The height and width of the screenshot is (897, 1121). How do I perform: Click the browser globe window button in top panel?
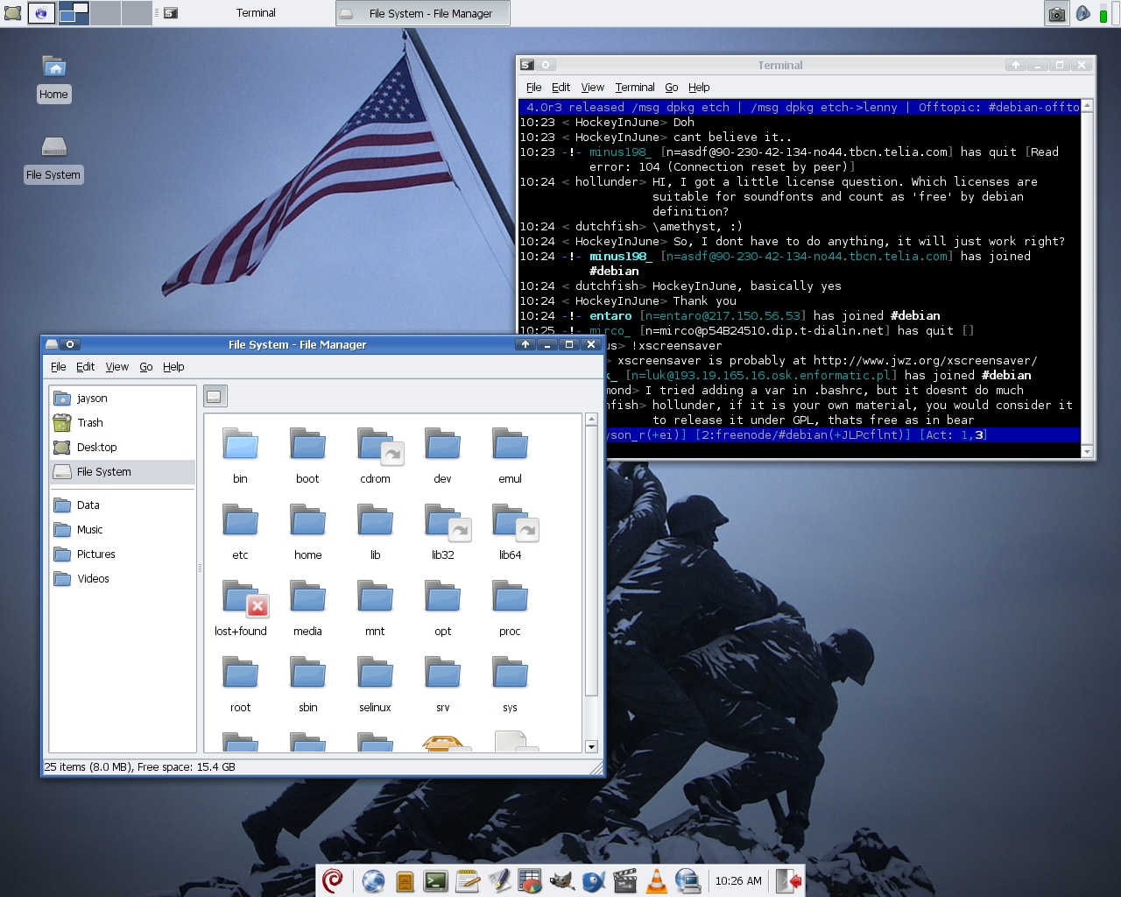coord(41,13)
